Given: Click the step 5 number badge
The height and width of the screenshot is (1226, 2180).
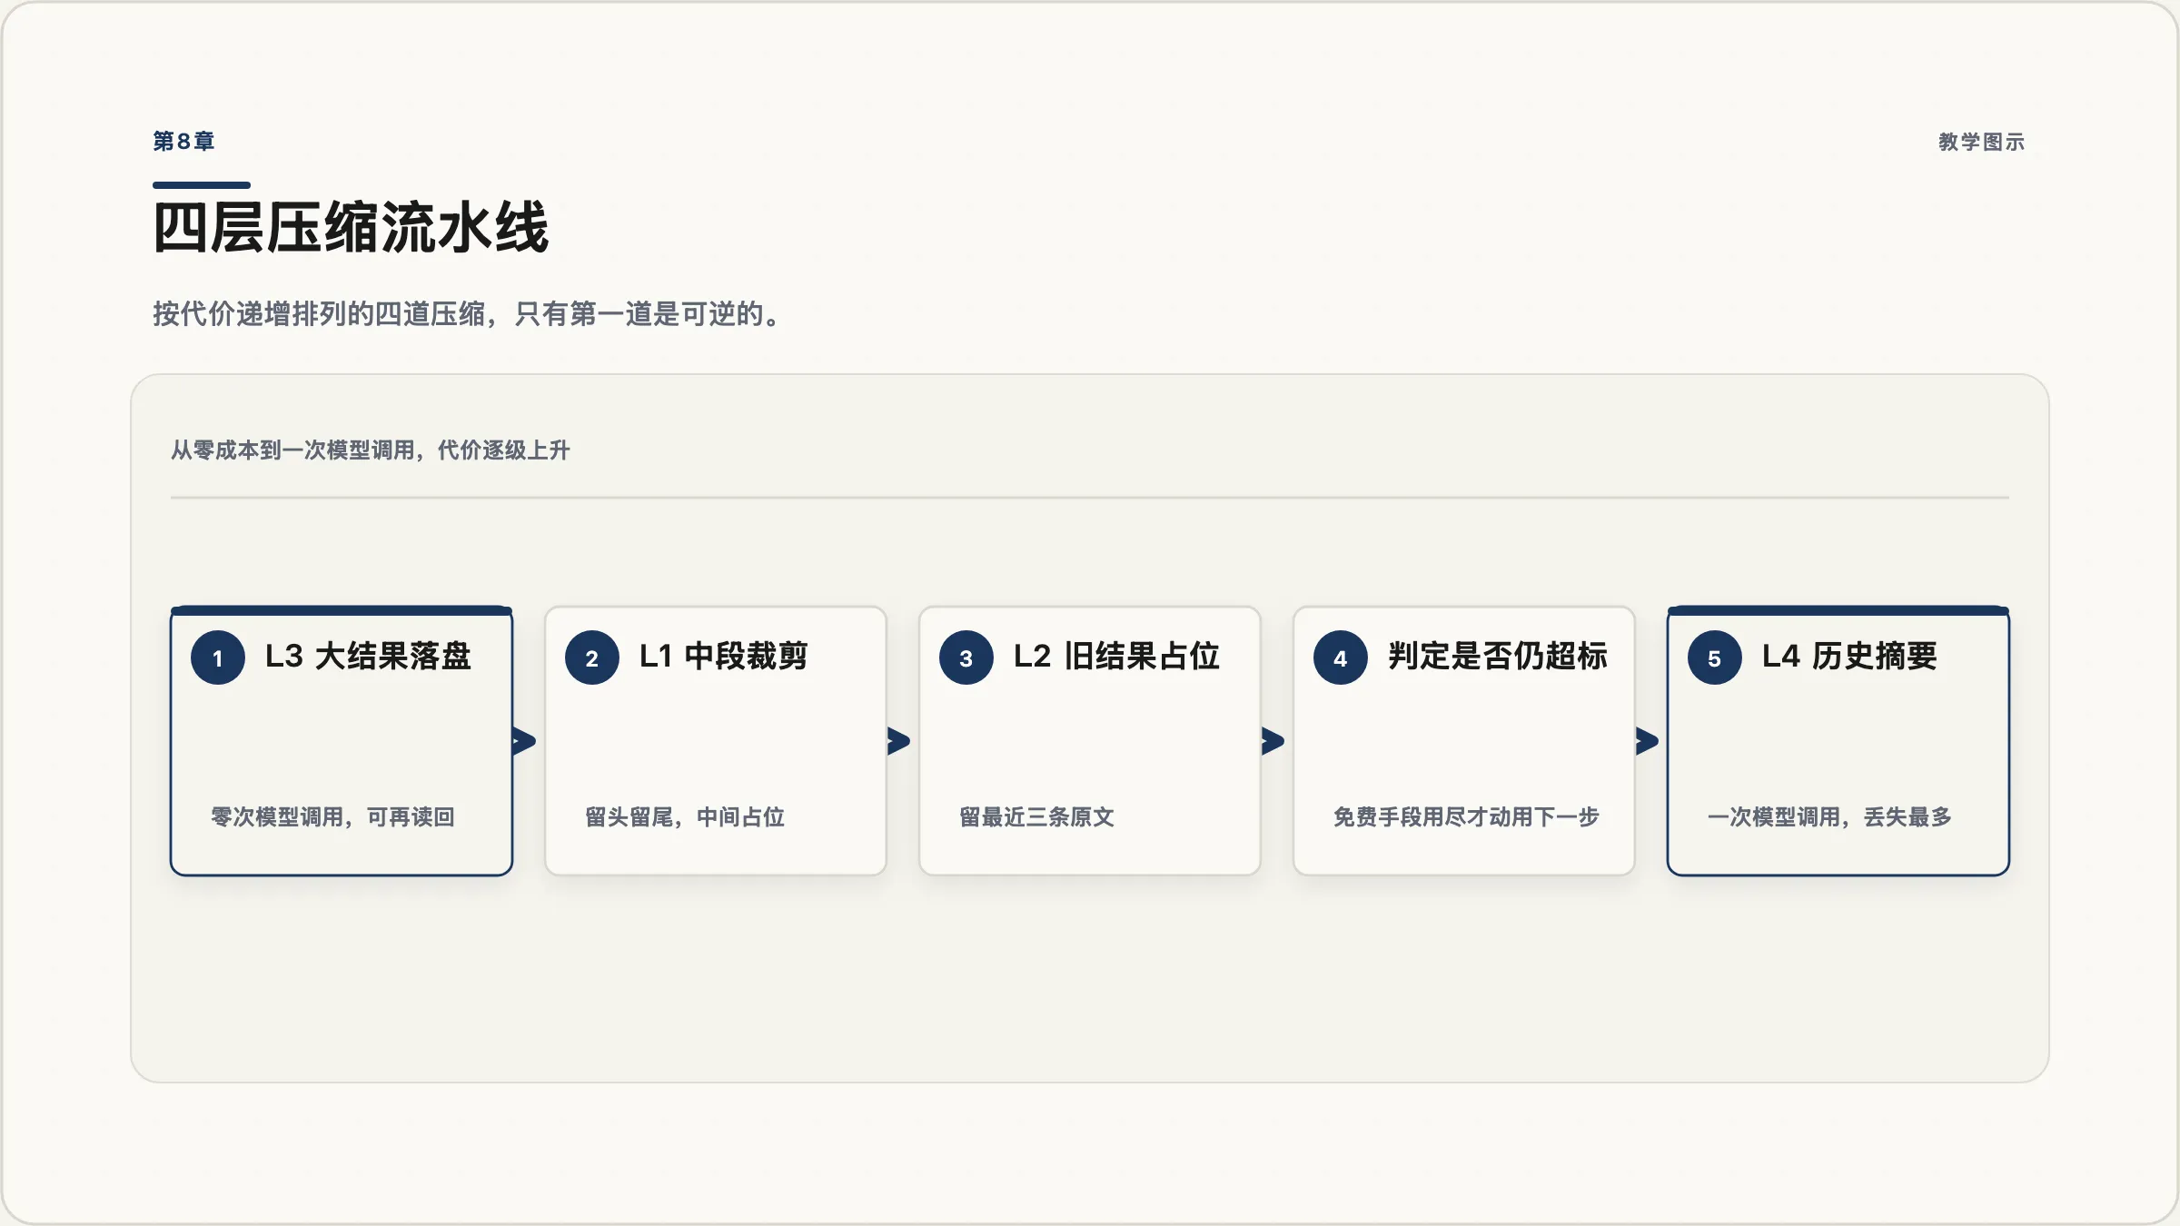Looking at the screenshot, I should pyautogui.click(x=1715, y=657).
